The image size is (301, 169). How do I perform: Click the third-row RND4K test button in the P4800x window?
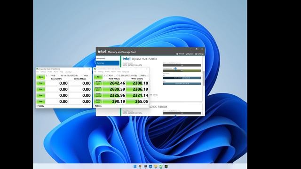pos(98,95)
